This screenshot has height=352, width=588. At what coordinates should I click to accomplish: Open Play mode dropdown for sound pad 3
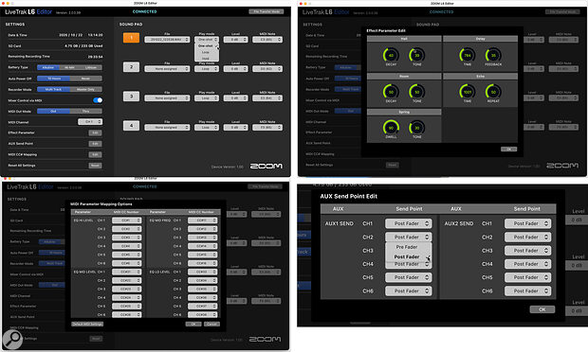click(207, 98)
